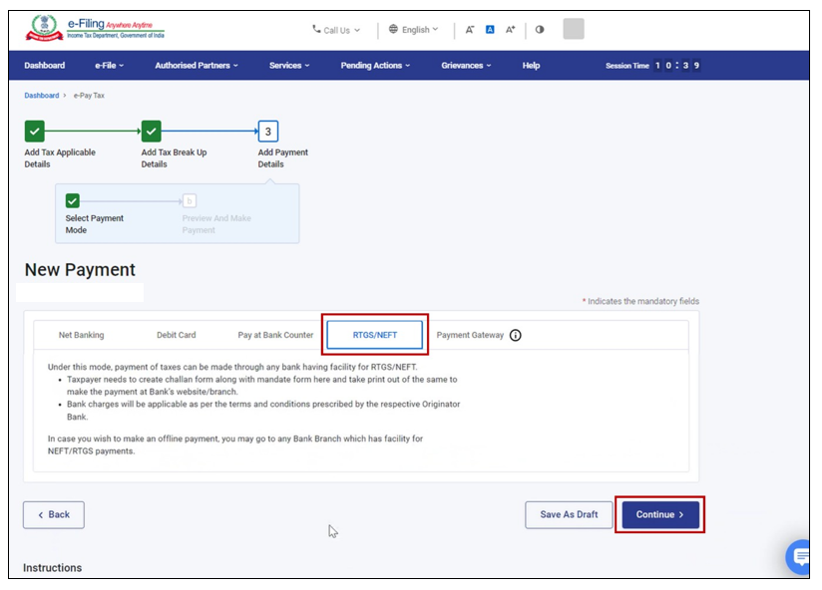Toggle the high contrast mode icon
Viewport: 822px width, 590px height.
click(x=540, y=30)
